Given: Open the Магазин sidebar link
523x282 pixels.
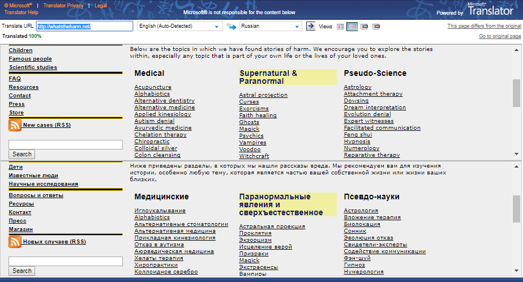Looking at the screenshot, I should (21, 229).
